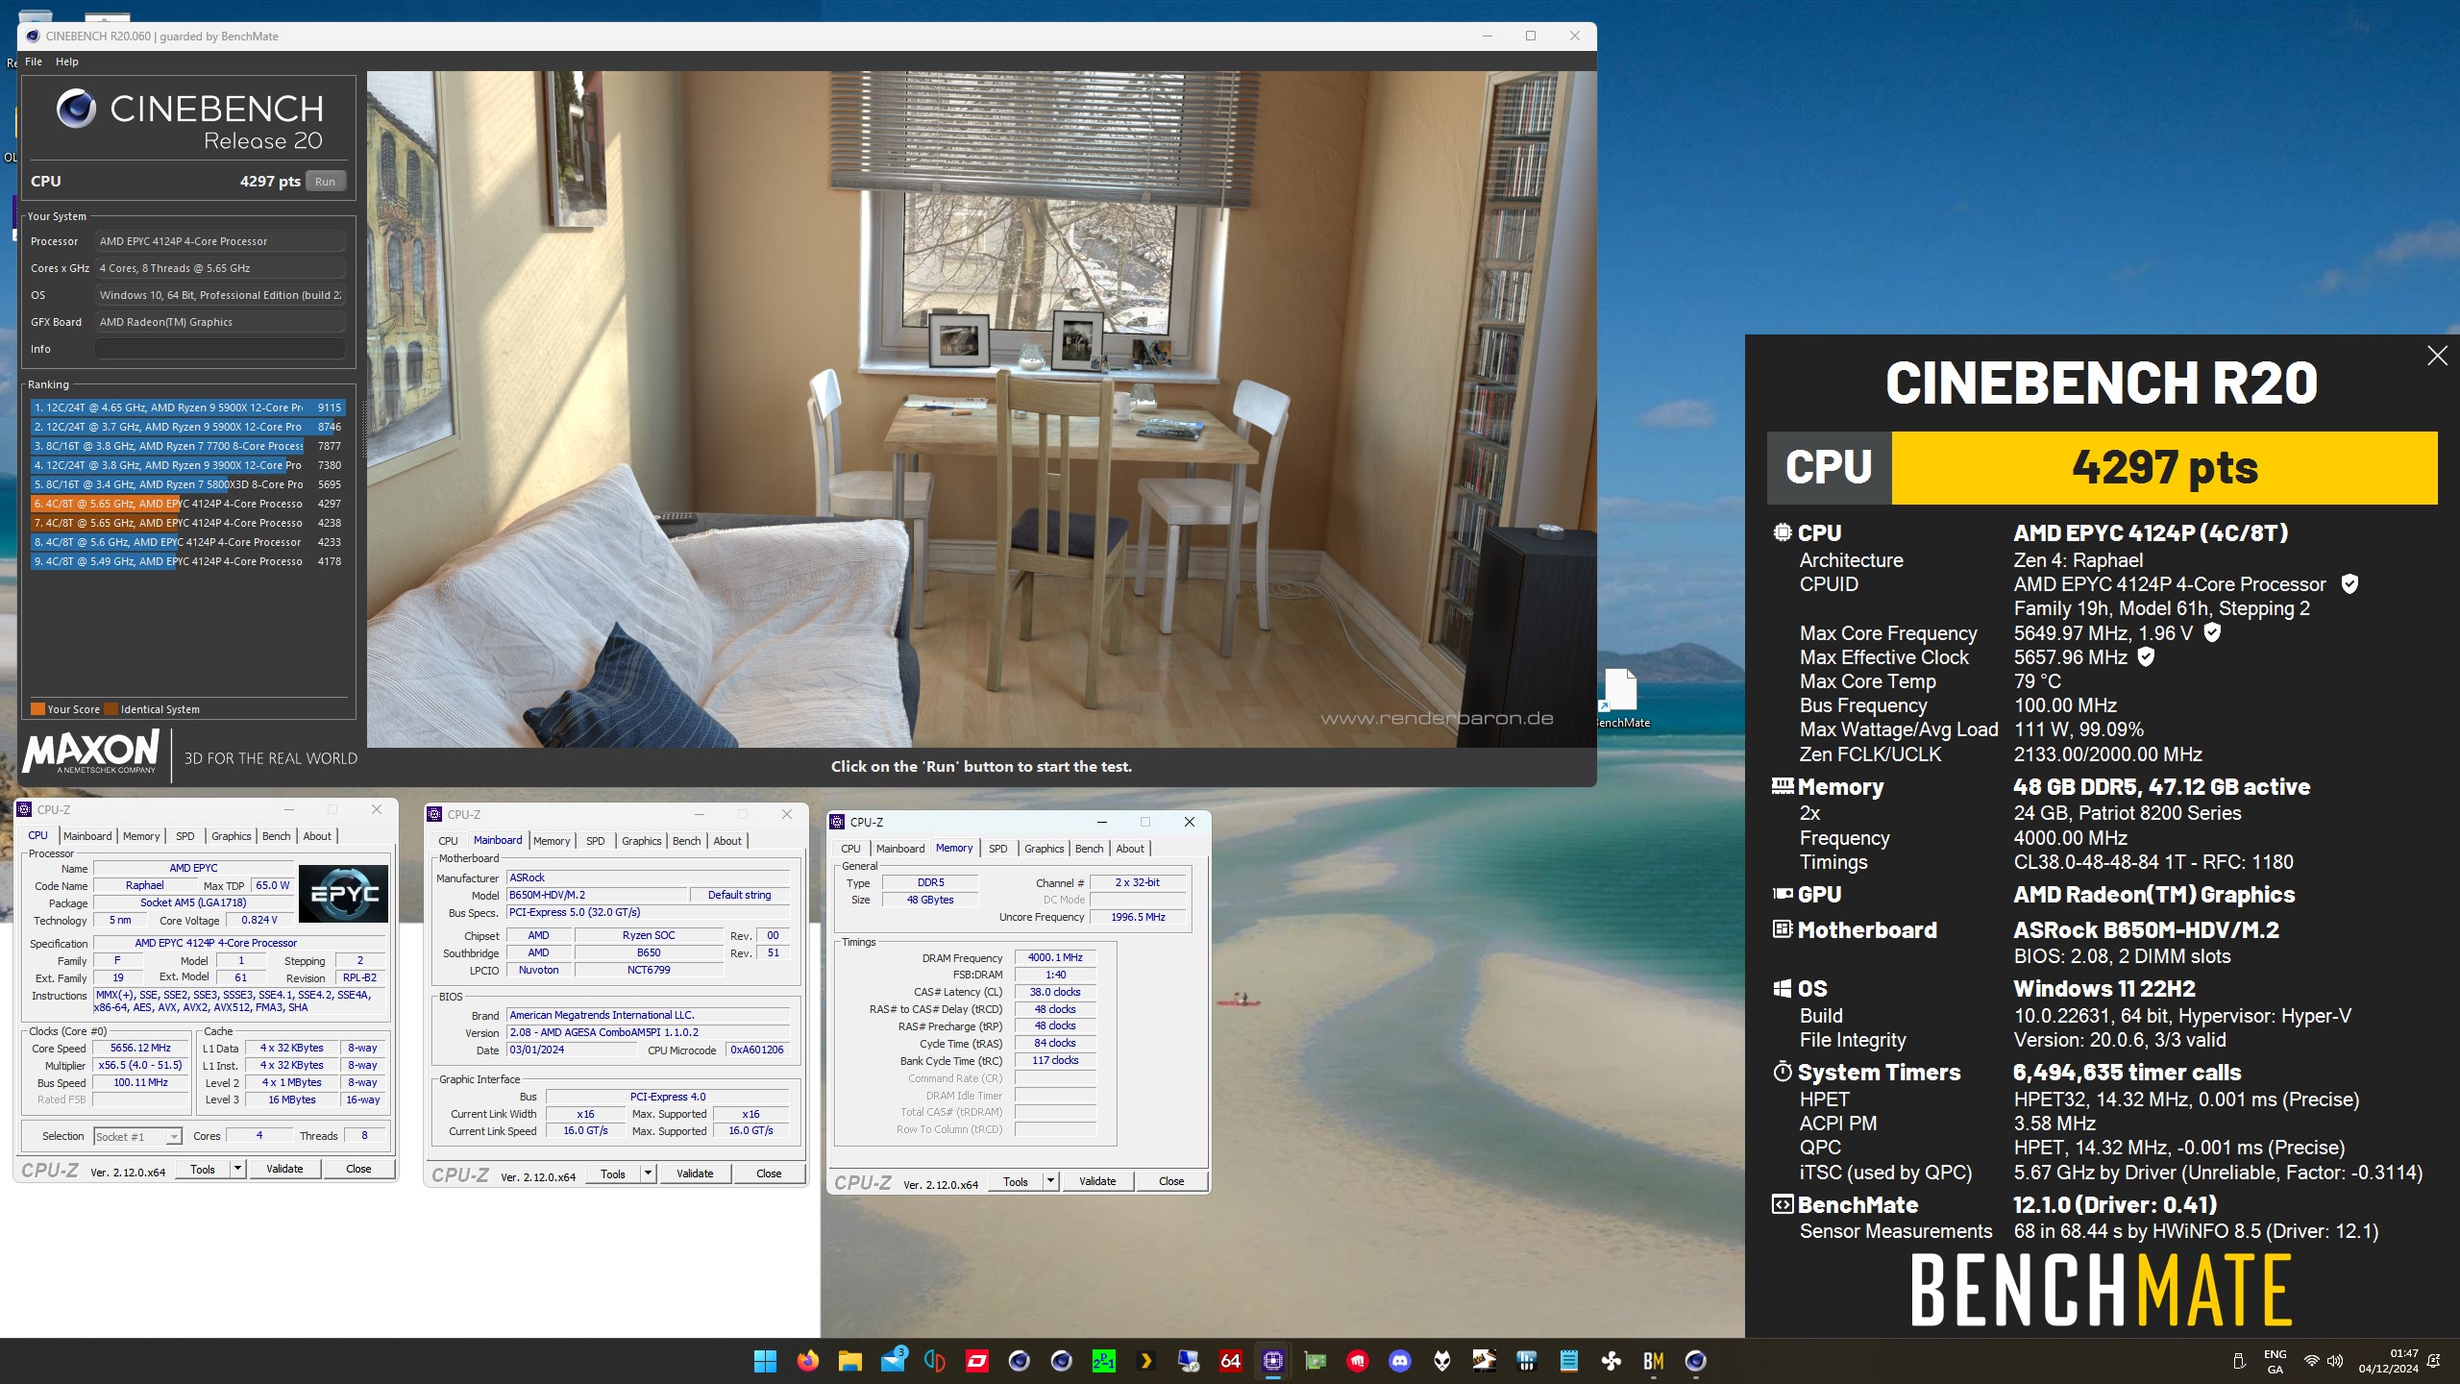
Task: Open the clock showing 01:47 04/12/2024
Action: point(2388,1361)
